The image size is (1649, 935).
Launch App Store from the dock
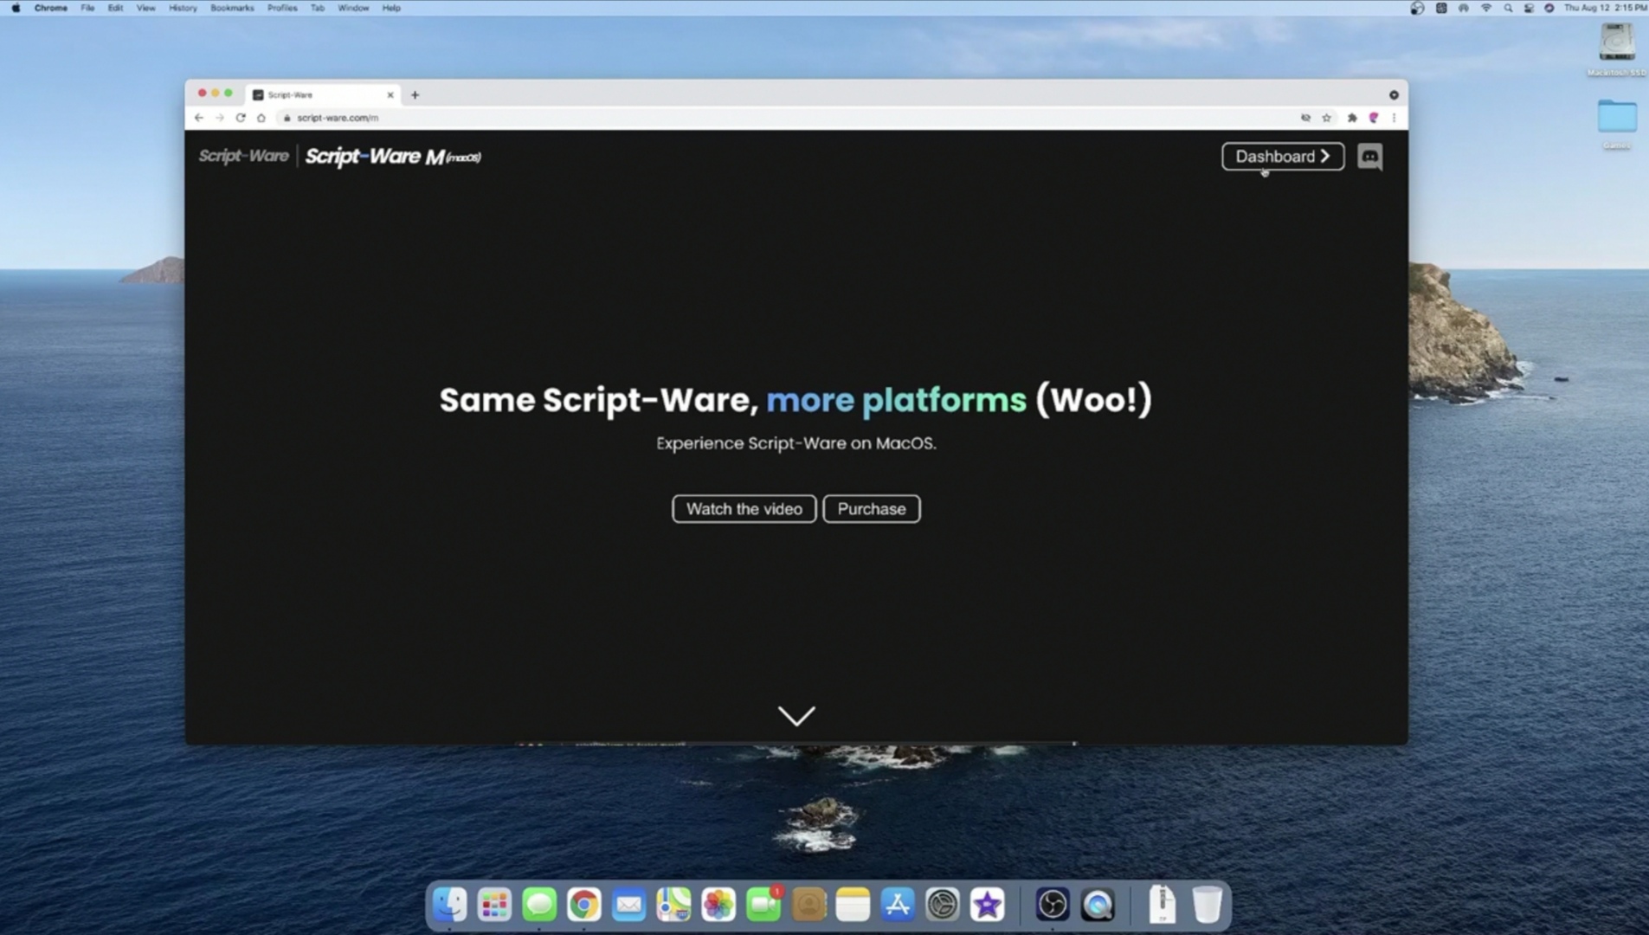[x=898, y=905]
